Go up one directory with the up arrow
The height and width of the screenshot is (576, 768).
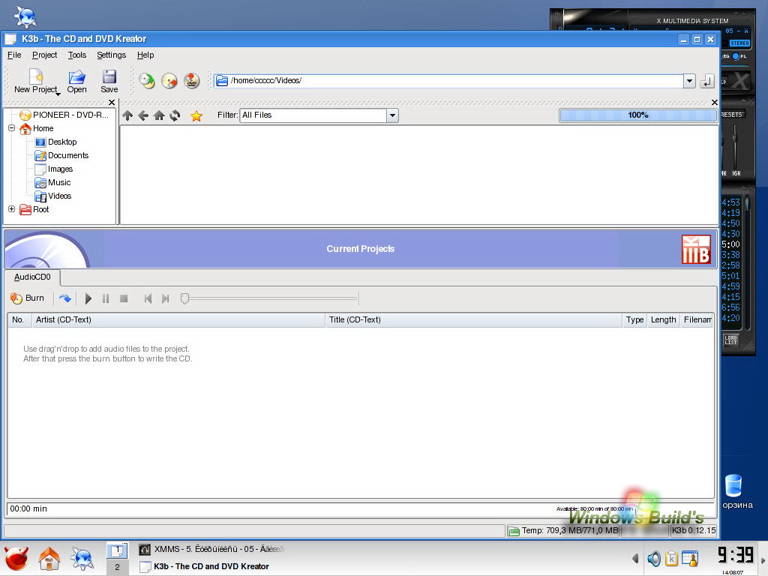[x=127, y=115]
